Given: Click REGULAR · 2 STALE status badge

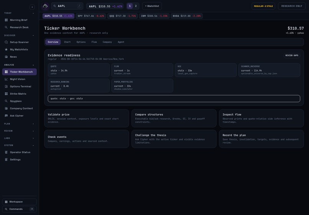Looking at the screenshot, I should point(263,6).
